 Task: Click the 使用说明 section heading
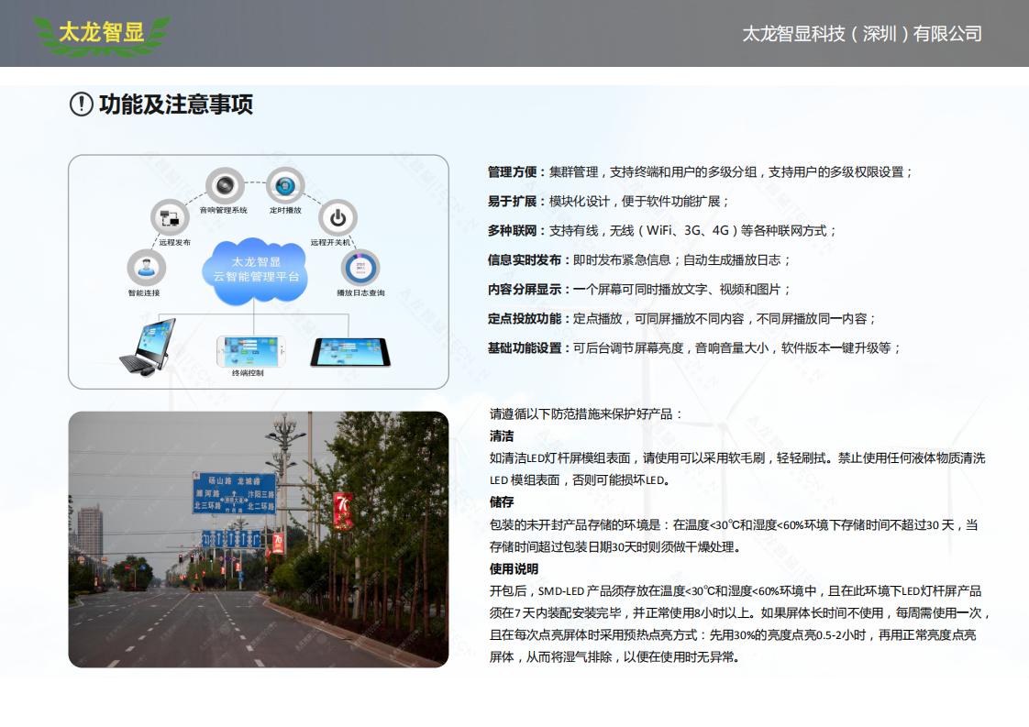coord(514,569)
